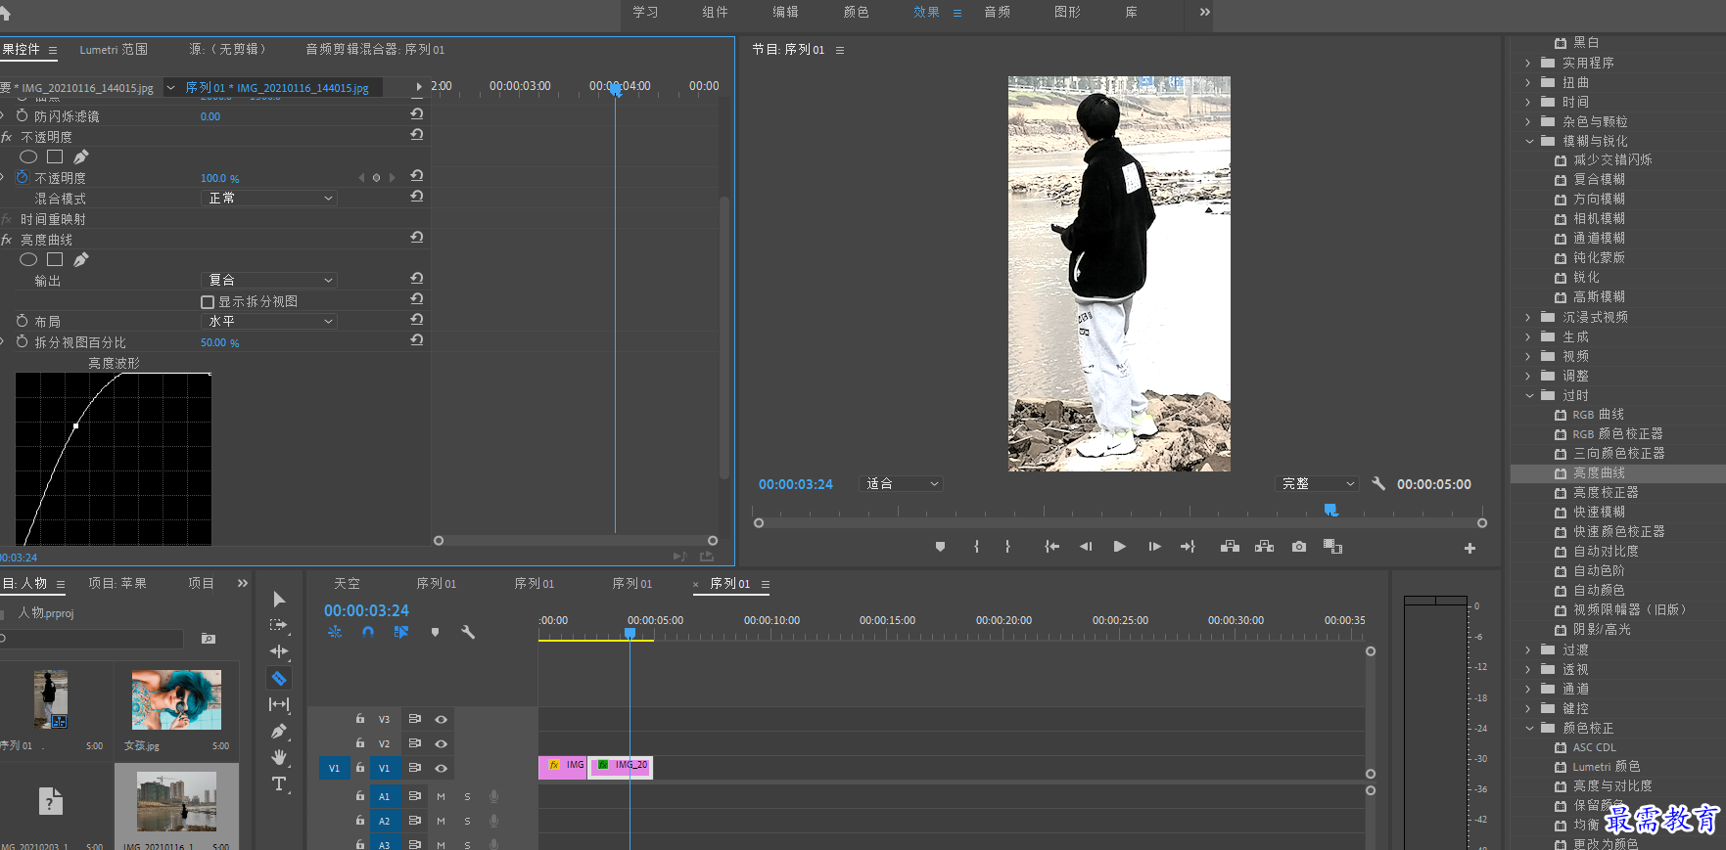The height and width of the screenshot is (850, 1726).
Task: Create ellipse mask under 亮度曲线
Action: (28, 259)
